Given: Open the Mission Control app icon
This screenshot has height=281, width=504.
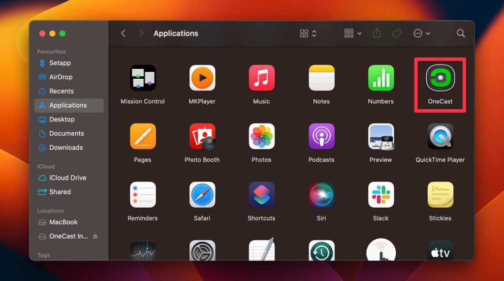Looking at the screenshot, I should 143,78.
